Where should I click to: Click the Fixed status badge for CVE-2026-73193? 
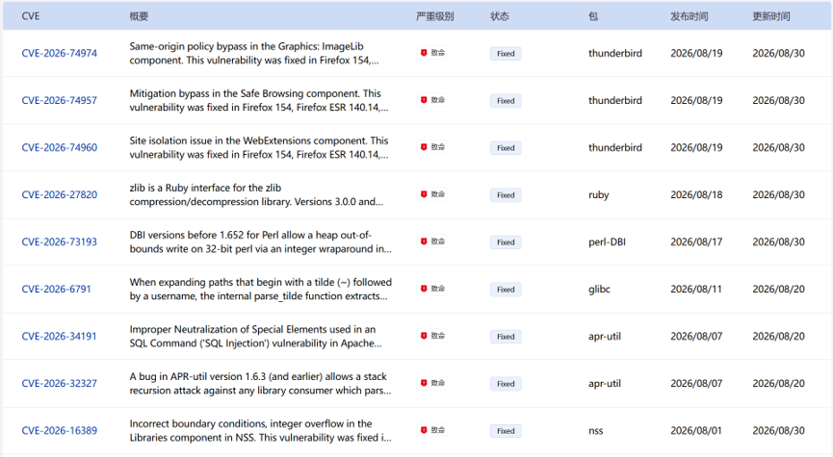click(506, 242)
